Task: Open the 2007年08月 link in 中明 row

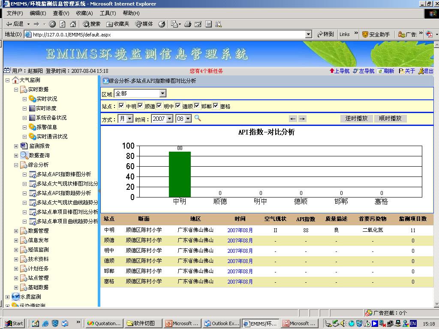Action: 240,230
